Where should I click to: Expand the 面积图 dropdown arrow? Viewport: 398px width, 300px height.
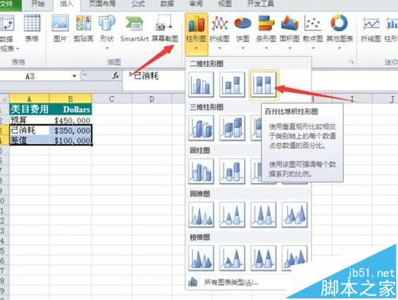click(290, 48)
